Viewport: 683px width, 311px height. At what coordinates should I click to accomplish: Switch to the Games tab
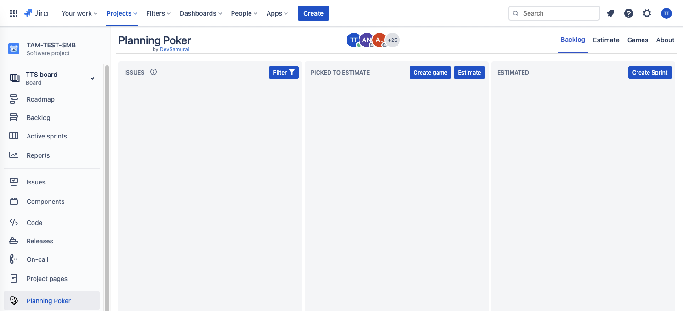click(x=637, y=40)
